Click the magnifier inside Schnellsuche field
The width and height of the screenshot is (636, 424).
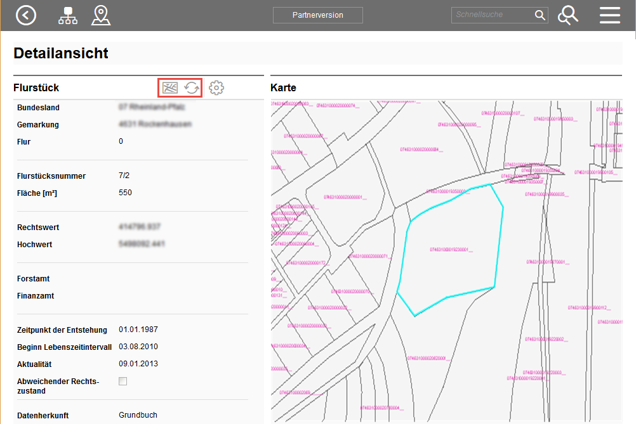click(x=540, y=15)
